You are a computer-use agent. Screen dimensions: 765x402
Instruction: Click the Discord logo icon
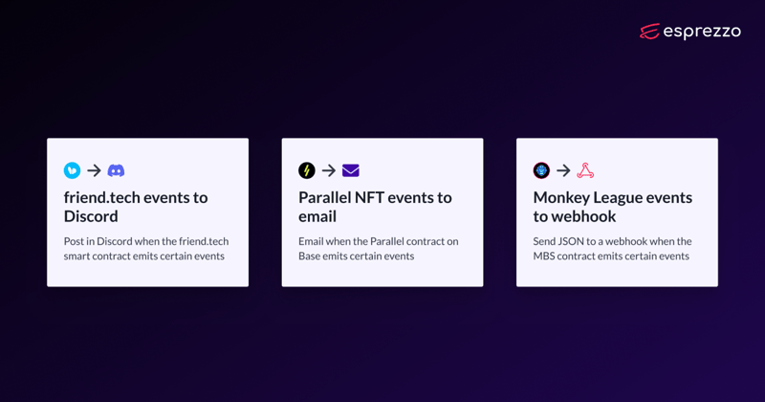point(116,170)
